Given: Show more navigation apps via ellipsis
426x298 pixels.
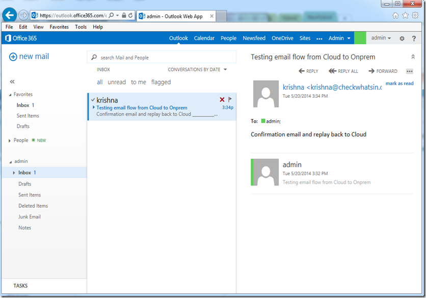Looking at the screenshot, I should [x=319, y=39].
